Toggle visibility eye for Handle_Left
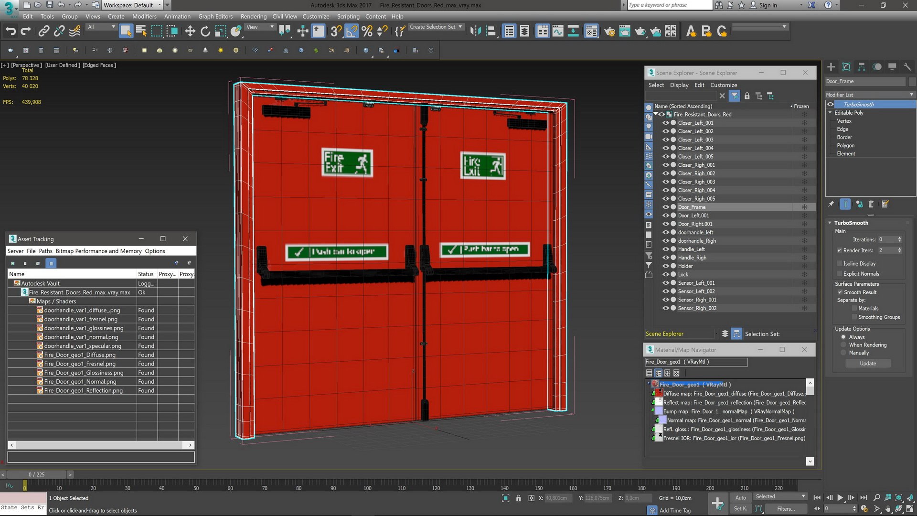Screen dimensions: 917x516 [x=665, y=249]
